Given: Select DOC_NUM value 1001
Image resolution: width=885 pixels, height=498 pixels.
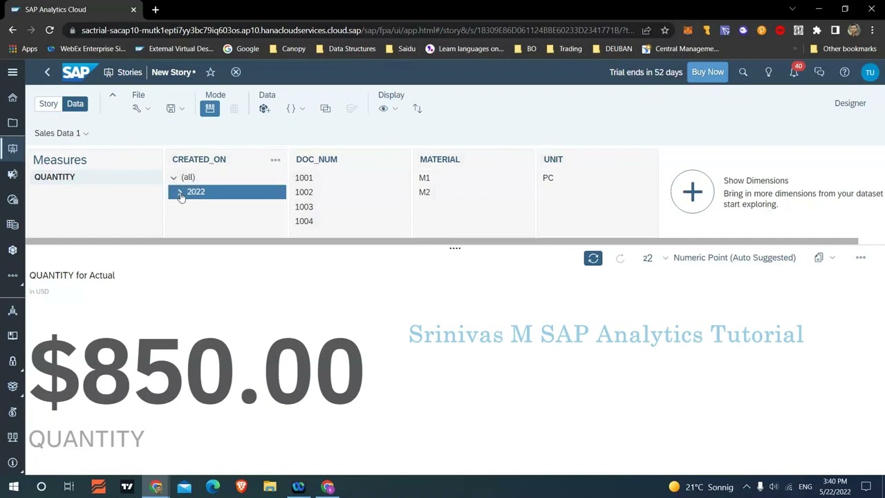Looking at the screenshot, I should click(304, 178).
